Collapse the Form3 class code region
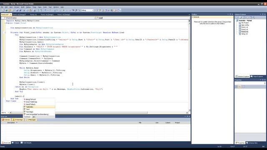The height and width of the screenshot is (150, 267). point(5,23)
